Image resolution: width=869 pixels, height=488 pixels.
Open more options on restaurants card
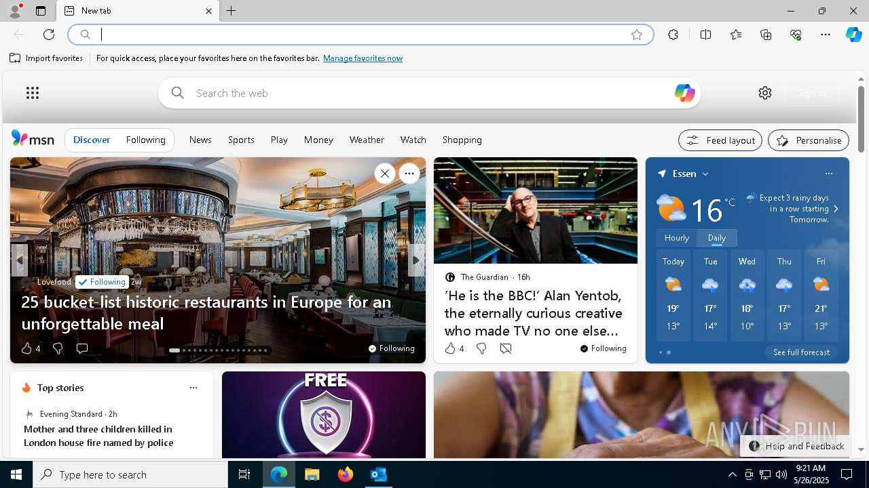pyautogui.click(x=409, y=174)
